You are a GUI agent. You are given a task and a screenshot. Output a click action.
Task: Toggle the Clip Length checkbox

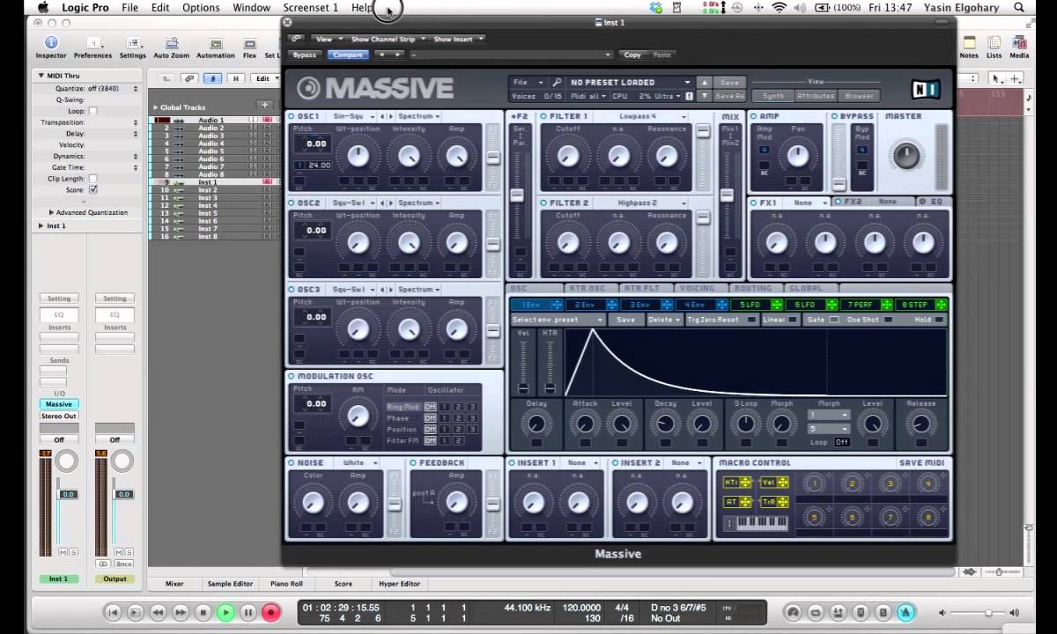coord(93,179)
